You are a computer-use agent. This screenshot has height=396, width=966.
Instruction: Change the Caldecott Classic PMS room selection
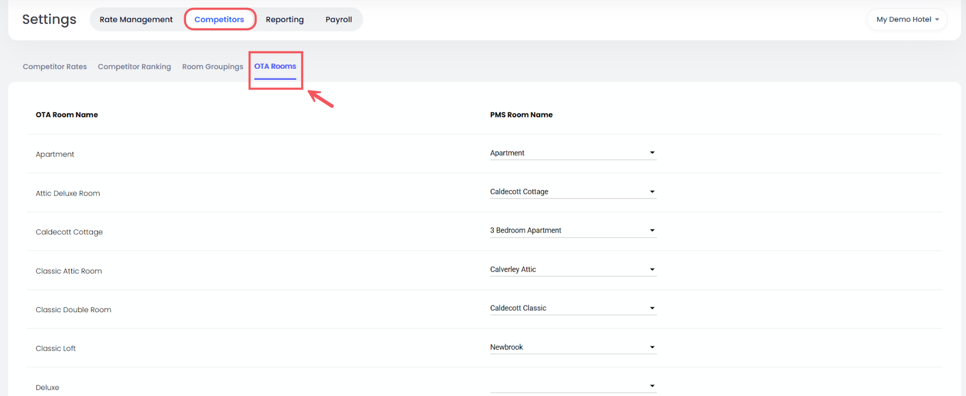(572, 308)
